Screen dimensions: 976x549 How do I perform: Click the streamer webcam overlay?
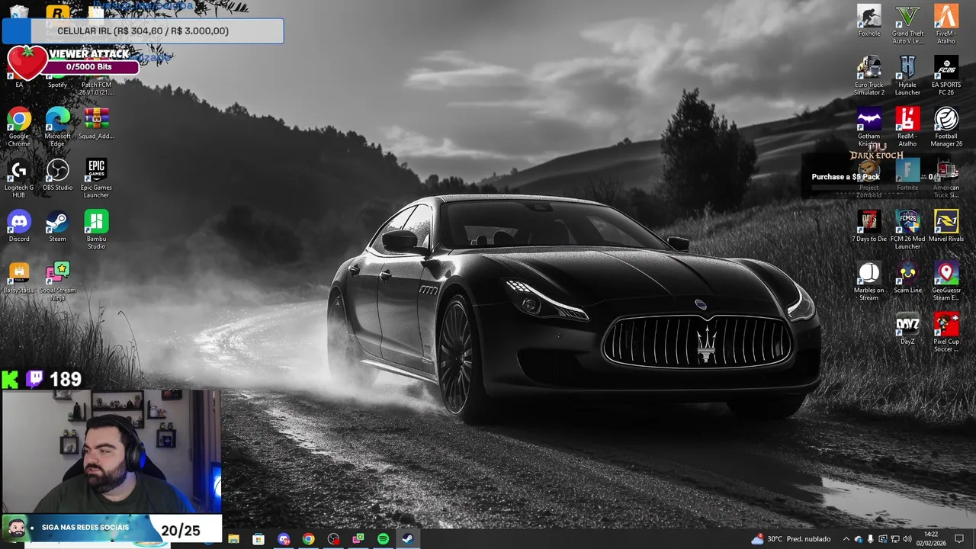pyautogui.click(x=111, y=451)
